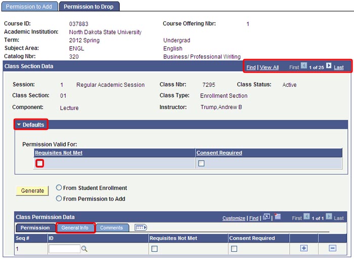Viewport: 354px width, 259px height.
Task: Delete the permission row with minus icon
Action: (332, 248)
